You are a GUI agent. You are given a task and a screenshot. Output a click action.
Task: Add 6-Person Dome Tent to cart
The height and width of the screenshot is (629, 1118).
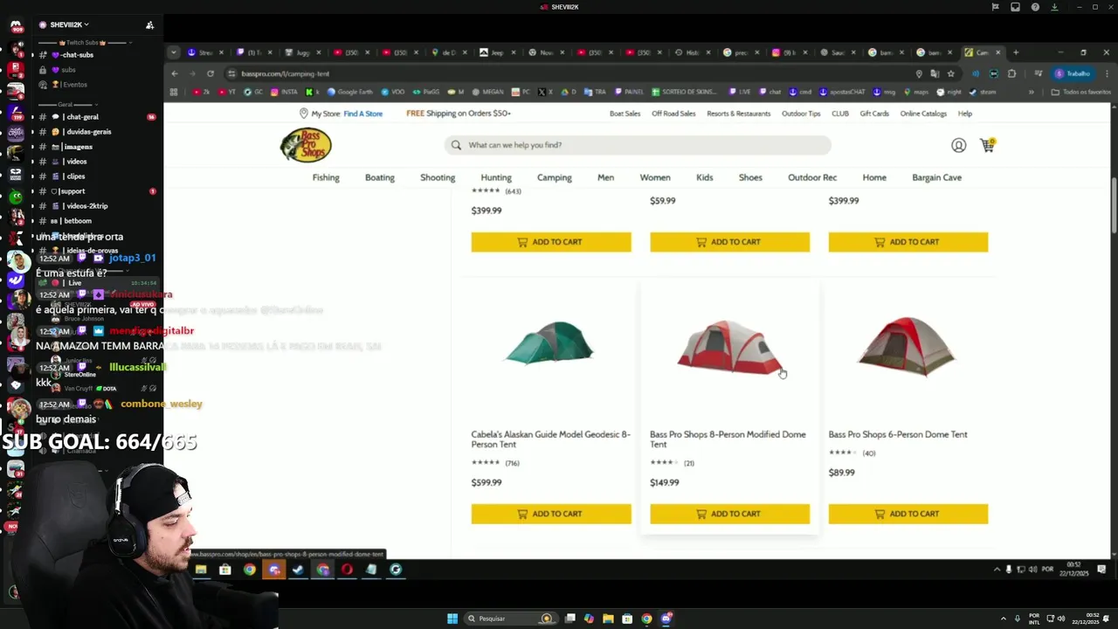pyautogui.click(x=908, y=514)
